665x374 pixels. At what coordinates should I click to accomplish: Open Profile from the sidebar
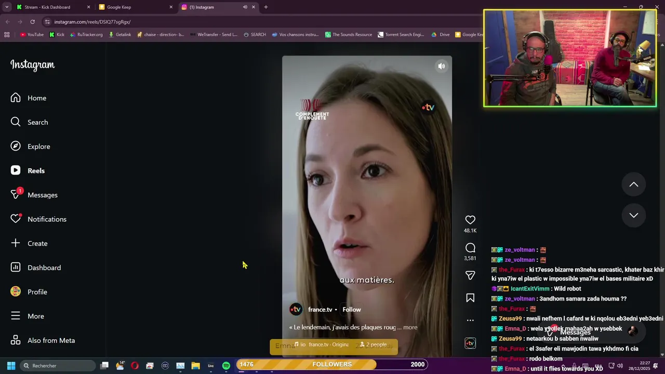click(x=29, y=292)
